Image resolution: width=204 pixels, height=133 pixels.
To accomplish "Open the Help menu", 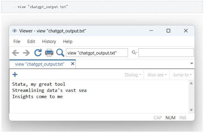I will coord(68,42).
